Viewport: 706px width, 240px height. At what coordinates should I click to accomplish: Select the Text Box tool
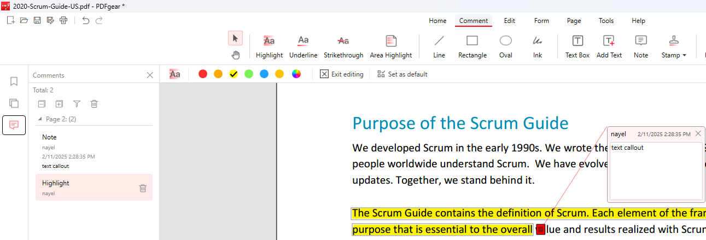click(x=577, y=46)
